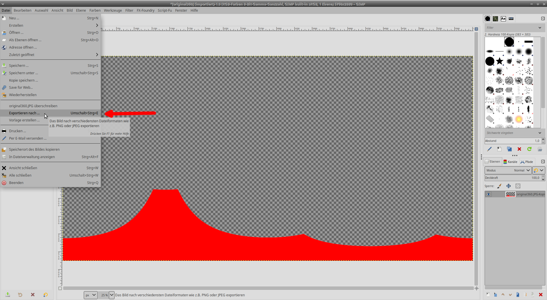Switch to the Kanäle tab
This screenshot has height=300, width=547.
click(x=510, y=162)
